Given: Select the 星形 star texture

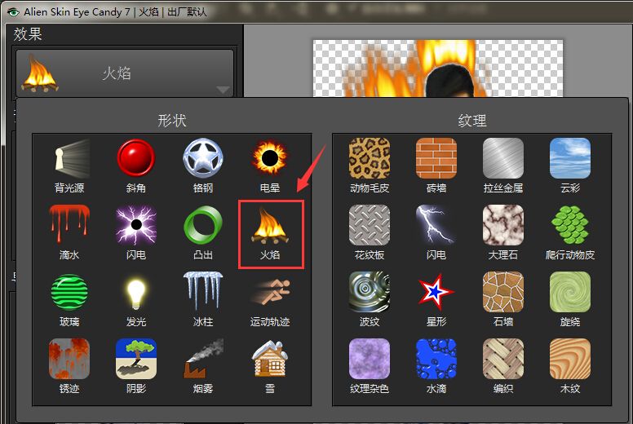Looking at the screenshot, I should click(436, 299).
